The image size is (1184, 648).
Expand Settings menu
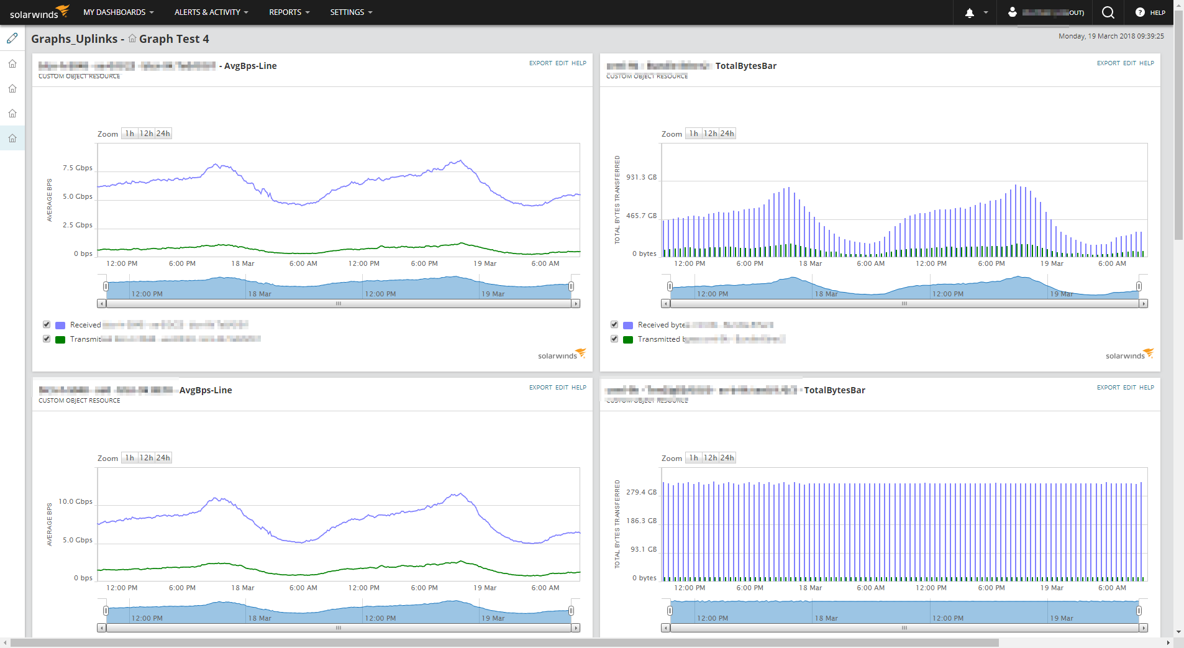pos(352,12)
